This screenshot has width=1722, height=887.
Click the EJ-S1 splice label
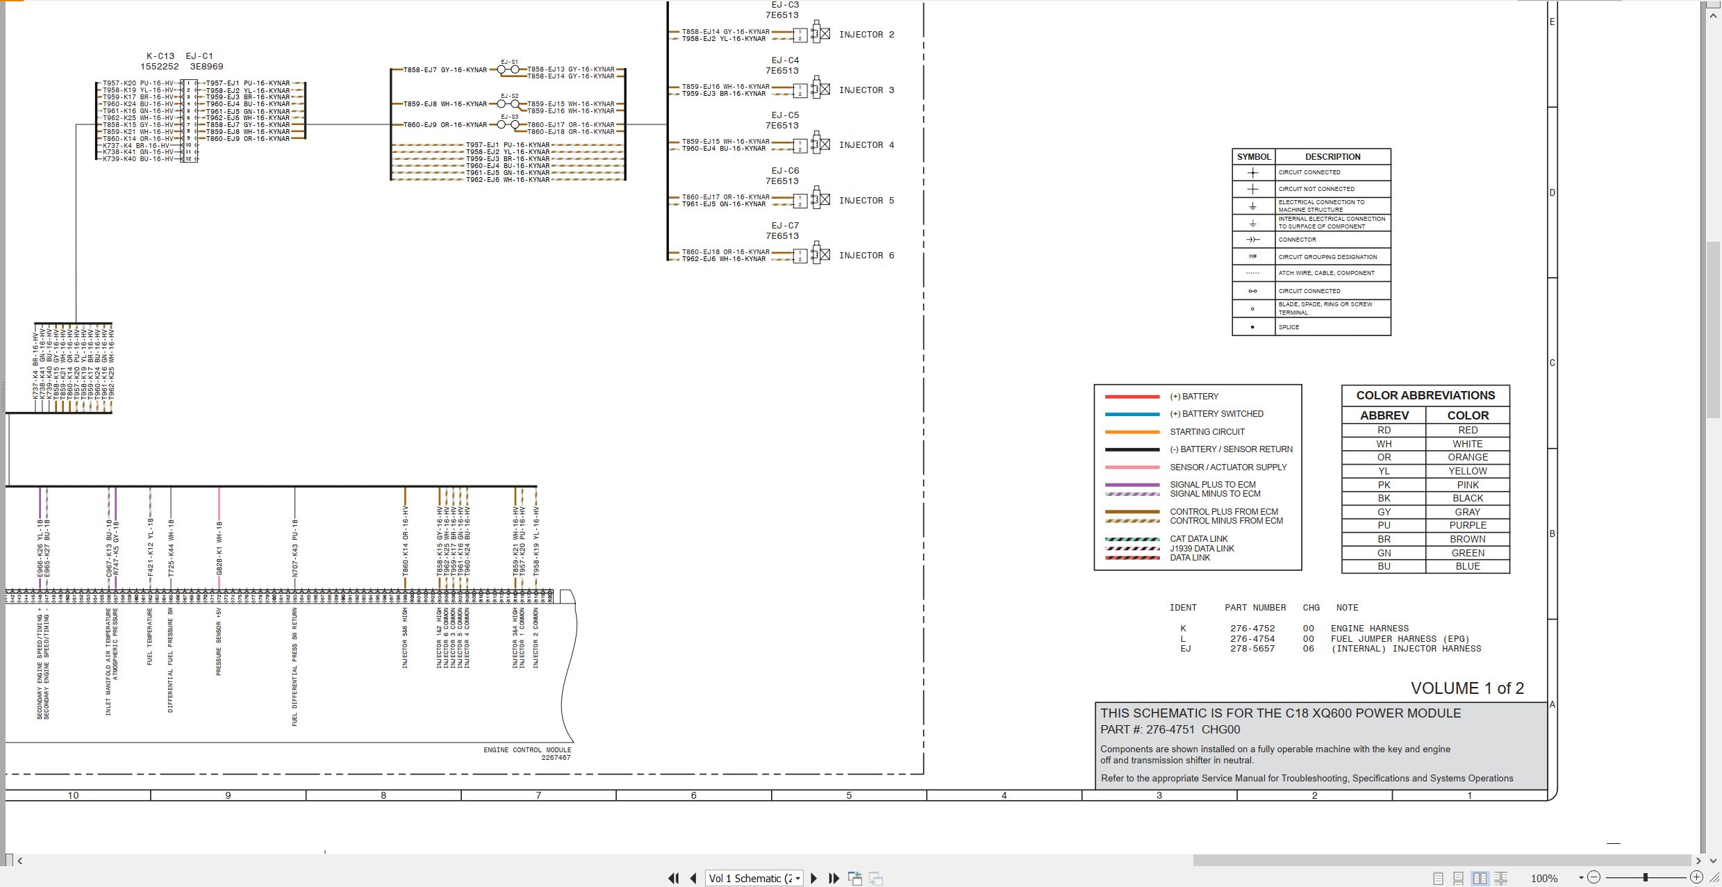point(509,62)
